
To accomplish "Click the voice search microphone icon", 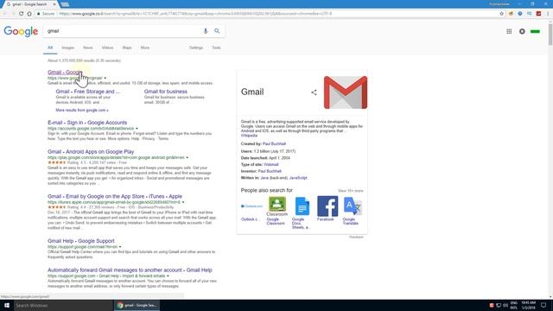I will tap(206, 31).
